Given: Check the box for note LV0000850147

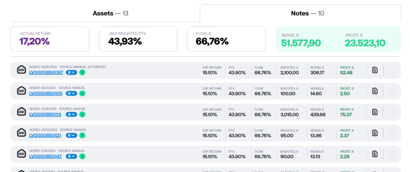Looking at the screenshot, I should click(x=391, y=154).
